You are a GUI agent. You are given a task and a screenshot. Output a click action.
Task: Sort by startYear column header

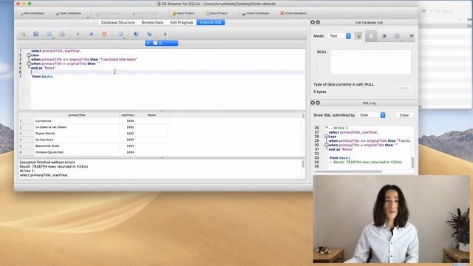pyautogui.click(x=128, y=115)
